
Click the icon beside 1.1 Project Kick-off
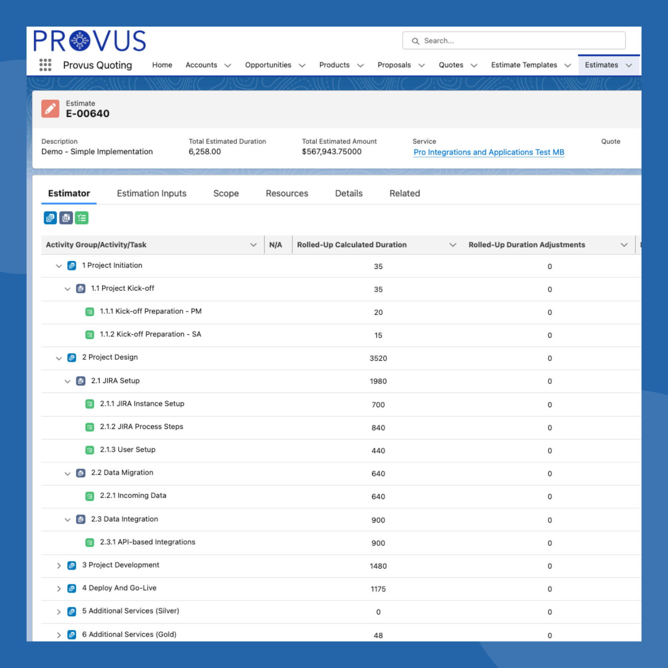[81, 289]
